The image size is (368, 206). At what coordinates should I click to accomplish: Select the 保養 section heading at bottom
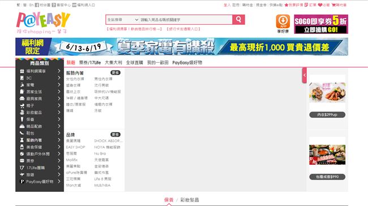coord(169,200)
